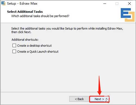The height and width of the screenshot is (105, 136).
Task: Click the large Edraw logo in header
Action: pyautogui.click(x=128, y=15)
